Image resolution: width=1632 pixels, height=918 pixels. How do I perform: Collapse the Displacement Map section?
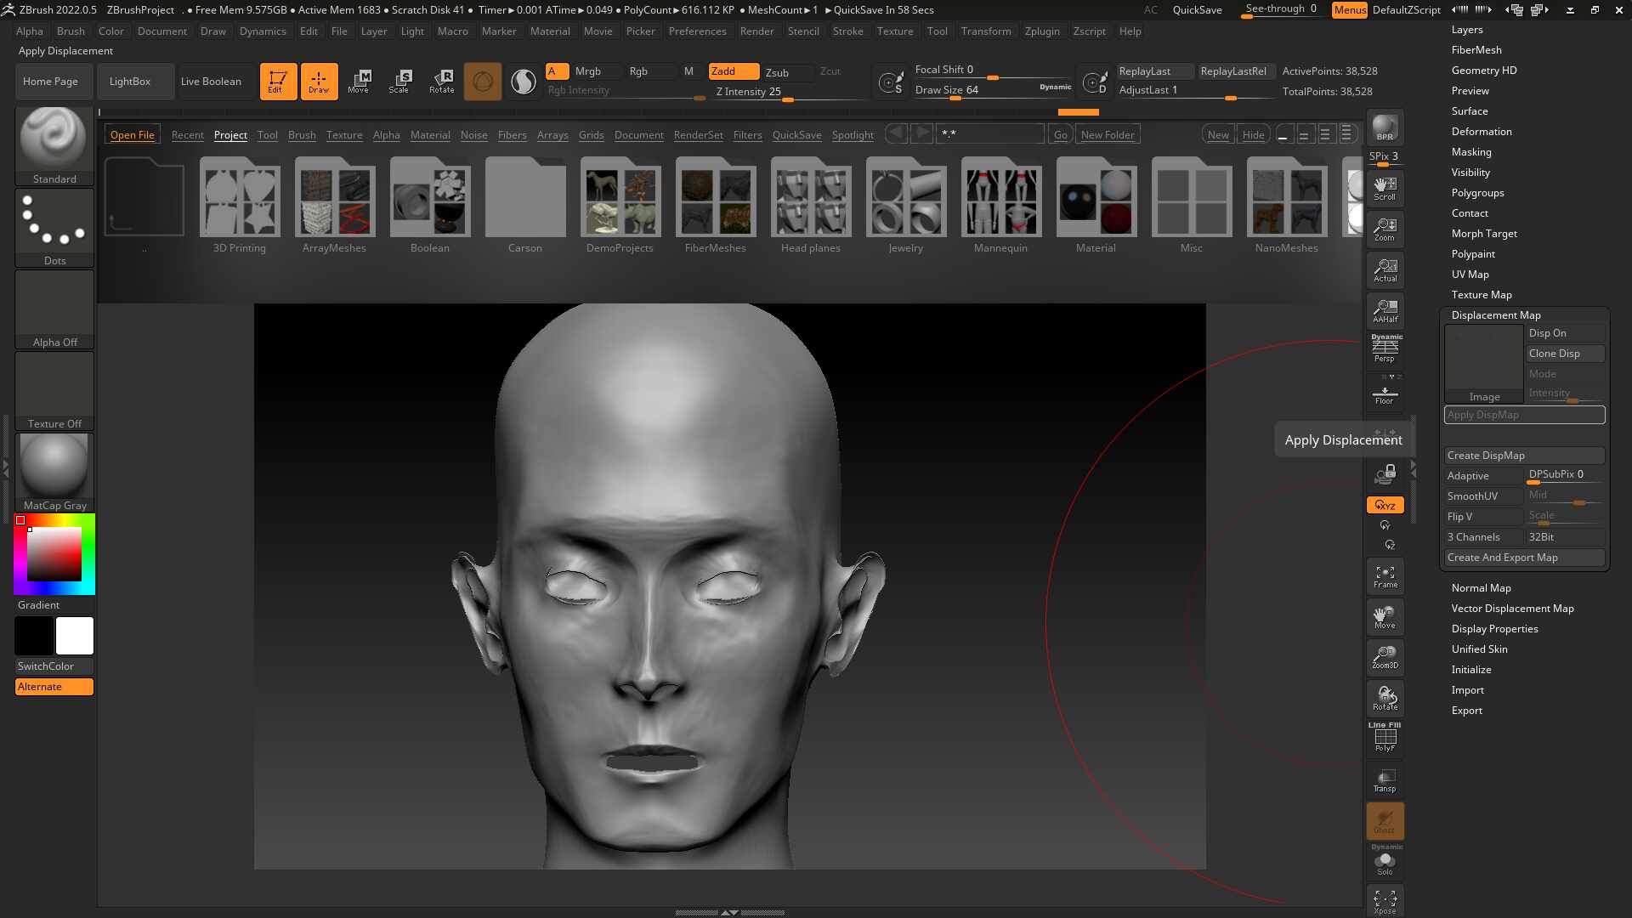pyautogui.click(x=1495, y=315)
